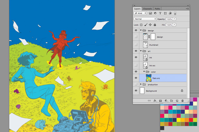This screenshot has height=132, width=199.
Task: Hide the color group
Action: pyautogui.click(x=136, y=72)
